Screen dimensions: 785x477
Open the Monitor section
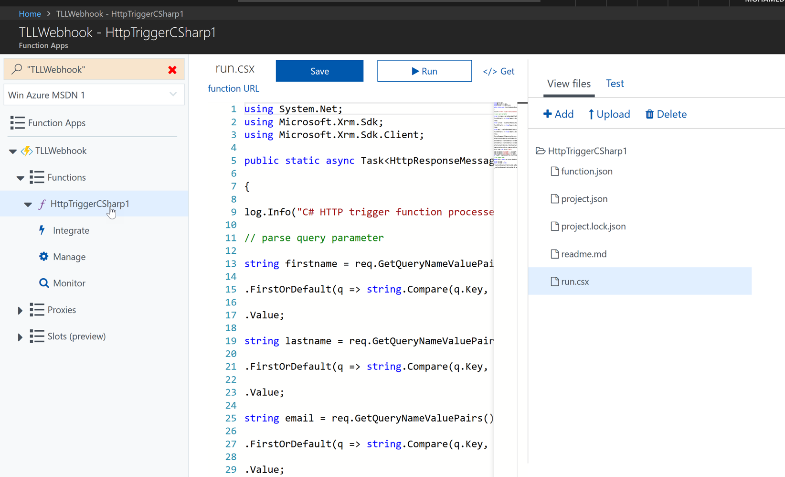point(69,283)
